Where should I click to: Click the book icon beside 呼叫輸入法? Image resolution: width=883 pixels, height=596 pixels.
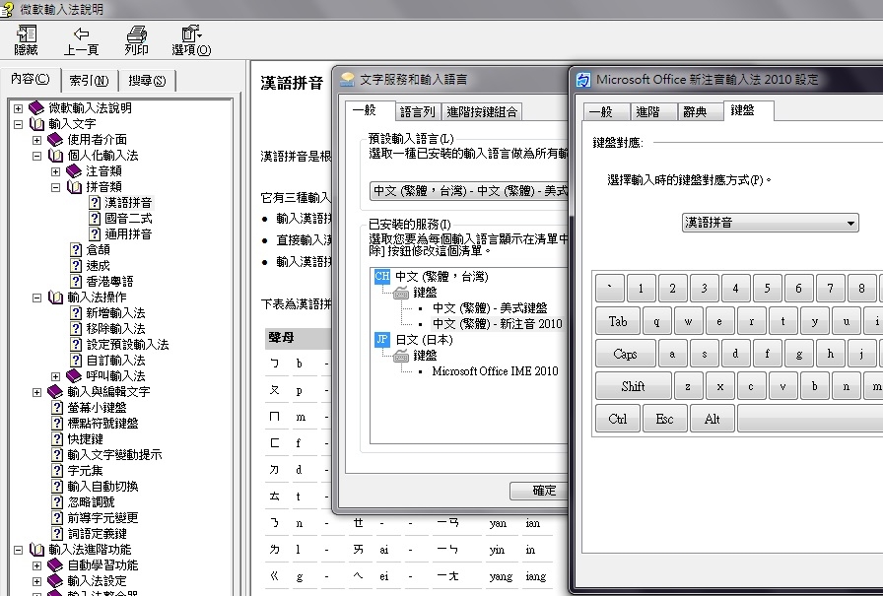[x=74, y=376]
